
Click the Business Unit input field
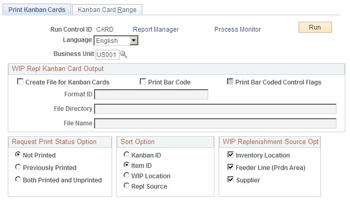click(107, 55)
